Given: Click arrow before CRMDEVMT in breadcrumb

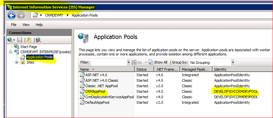Looking at the screenshot, I should click(41, 15).
